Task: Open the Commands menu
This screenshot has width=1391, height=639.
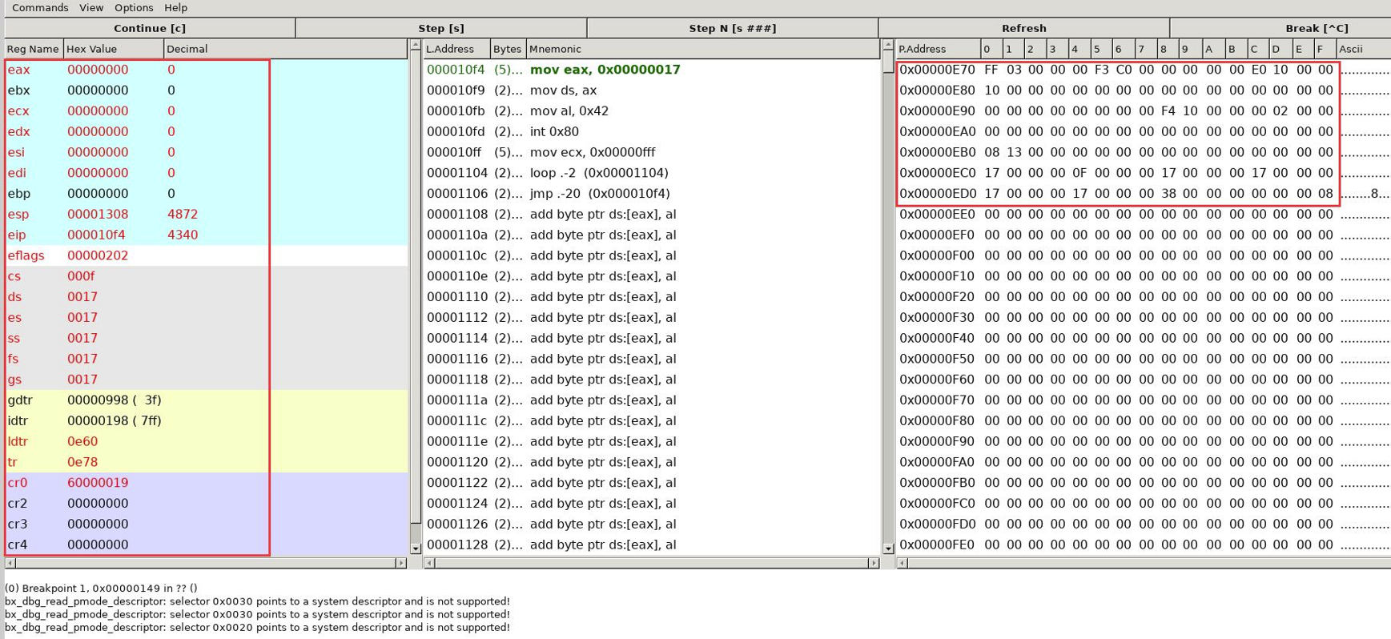Action: click(40, 7)
